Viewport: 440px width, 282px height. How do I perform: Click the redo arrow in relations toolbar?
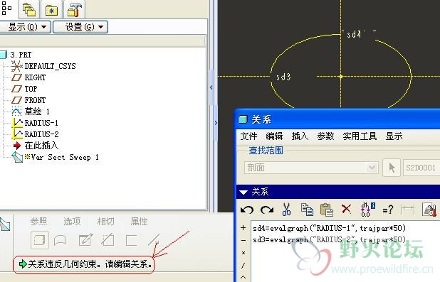267,209
